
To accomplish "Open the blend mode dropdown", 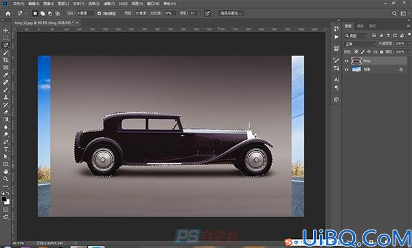I will [360, 44].
